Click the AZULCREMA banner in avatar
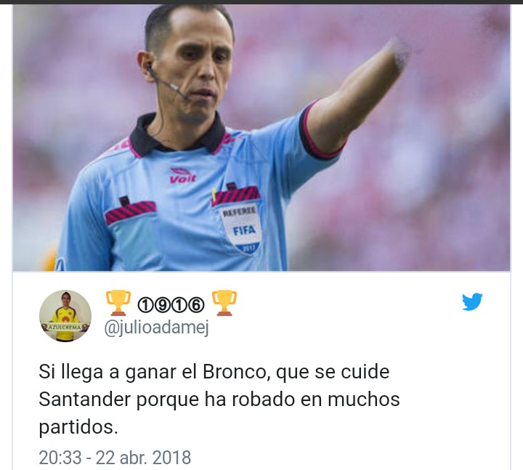The image size is (523, 470). [65, 327]
